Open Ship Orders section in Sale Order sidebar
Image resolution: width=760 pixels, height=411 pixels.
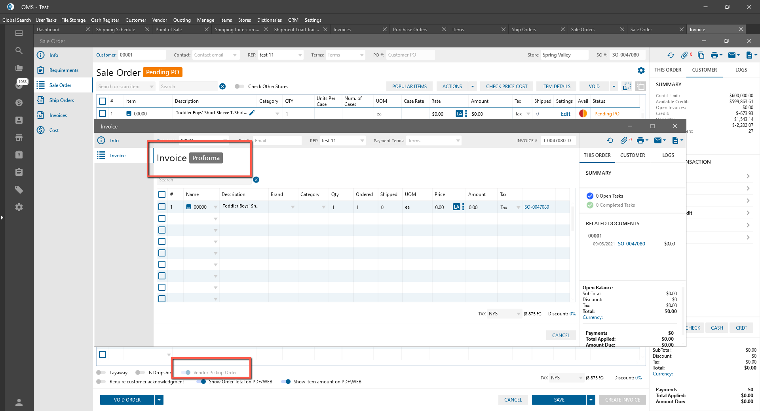[62, 100]
